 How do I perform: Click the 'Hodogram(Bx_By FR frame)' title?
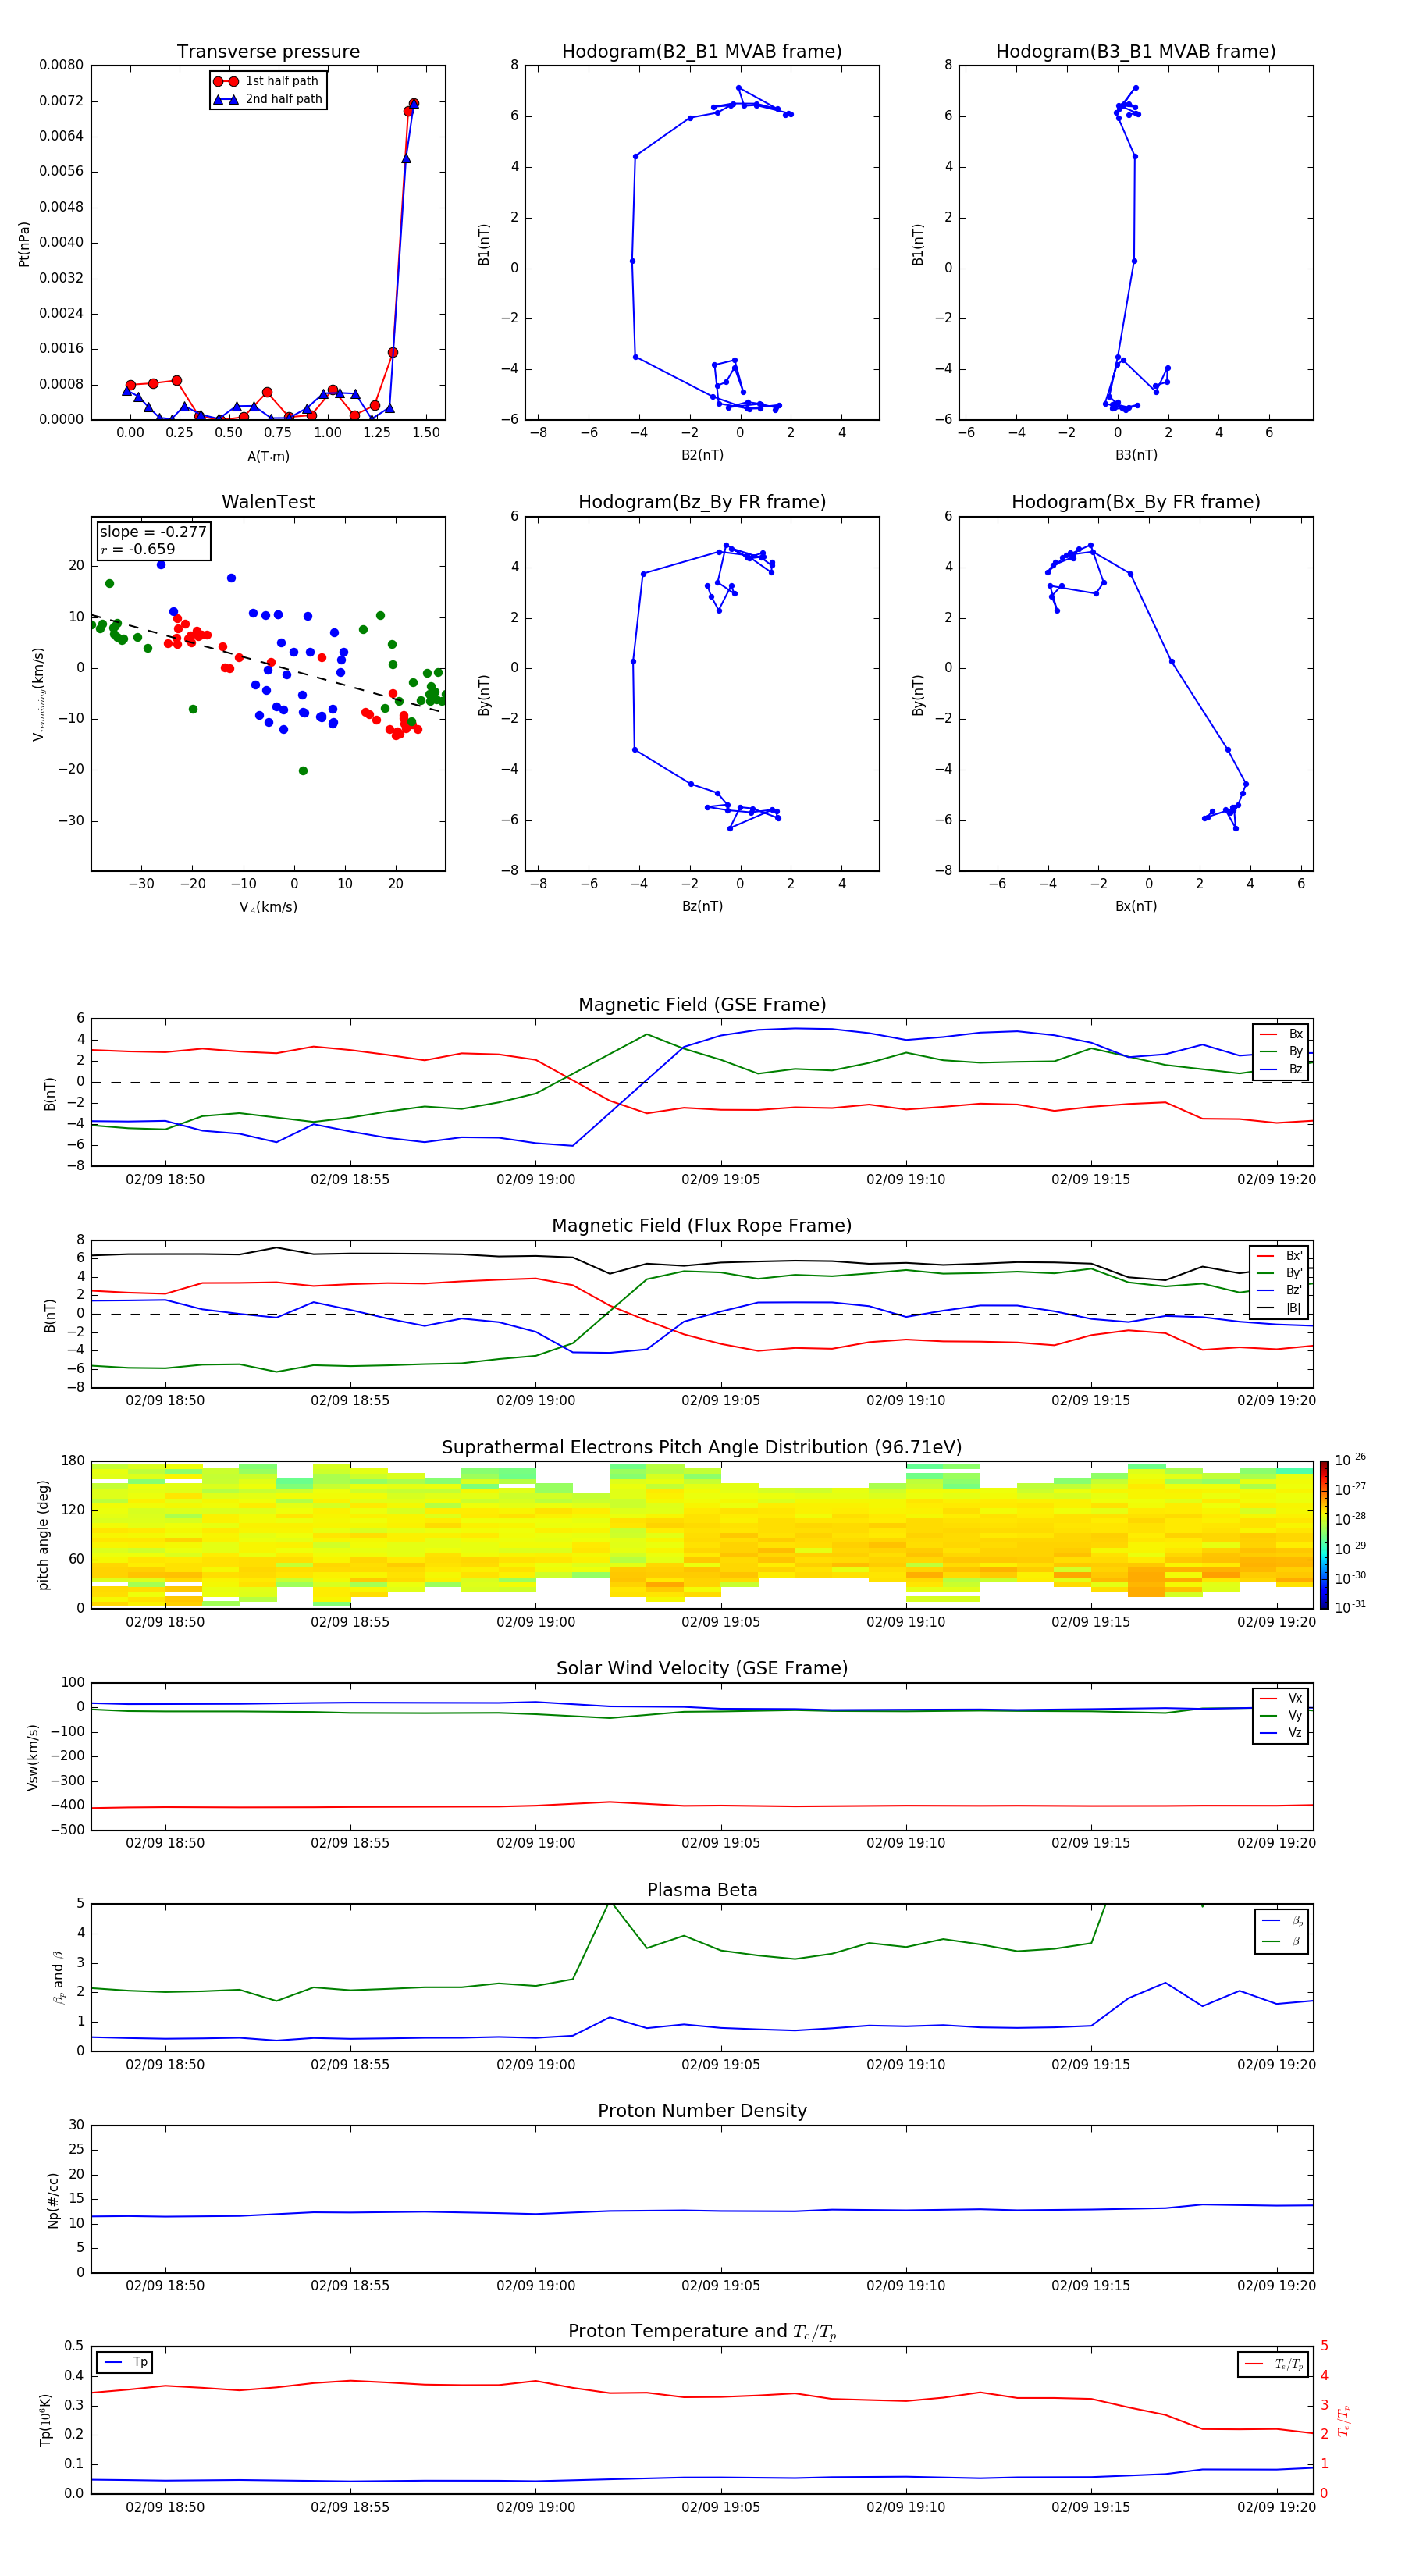click(x=1136, y=502)
